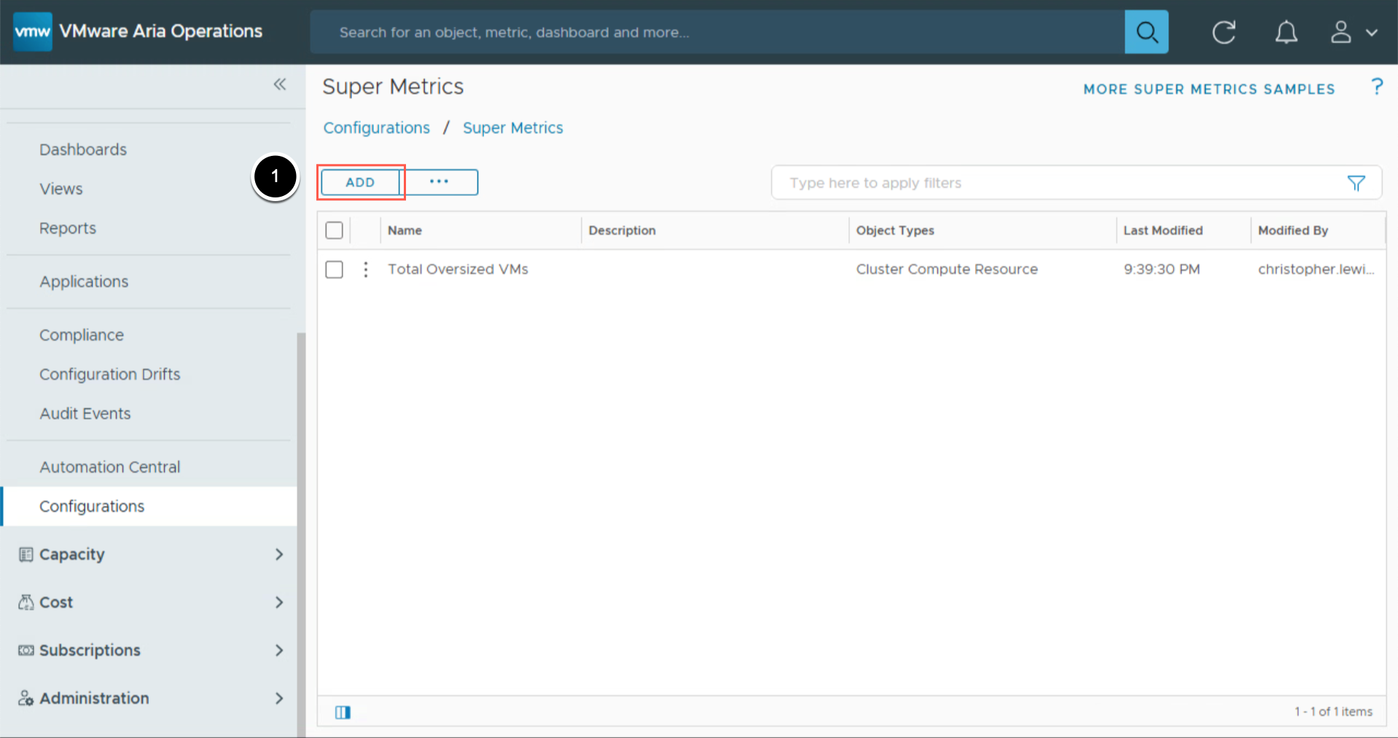Screen dimensions: 1398x738
Task: Collapse the left navigation panel
Action: [x=280, y=85]
